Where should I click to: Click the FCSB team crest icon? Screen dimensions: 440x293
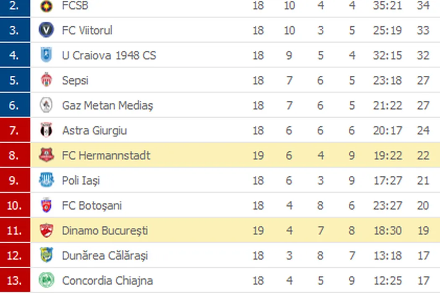click(x=46, y=6)
